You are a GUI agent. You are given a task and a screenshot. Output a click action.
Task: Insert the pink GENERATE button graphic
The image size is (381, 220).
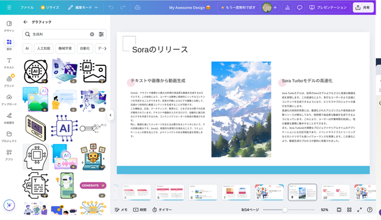click(93, 186)
